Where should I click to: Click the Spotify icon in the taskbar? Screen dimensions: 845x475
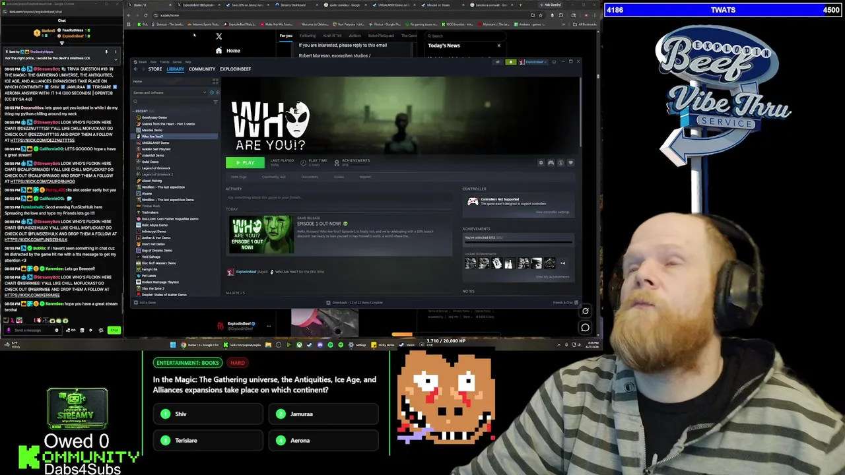click(331, 344)
